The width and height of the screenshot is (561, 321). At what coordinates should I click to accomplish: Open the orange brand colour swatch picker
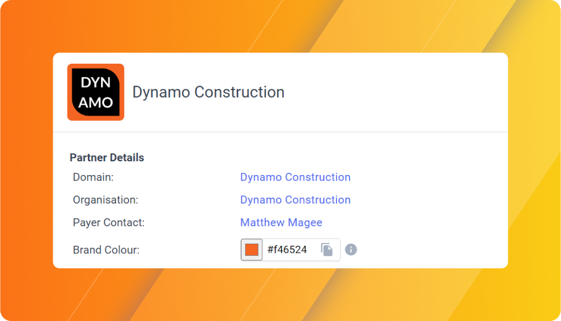pos(251,250)
